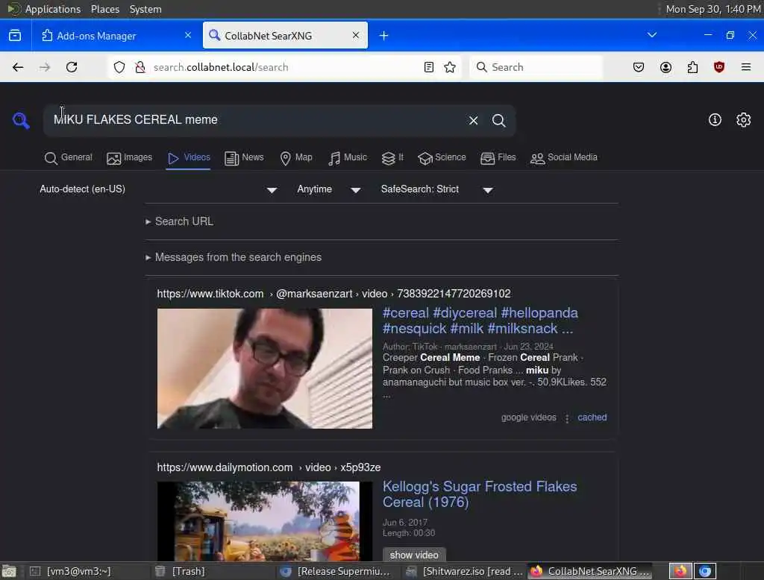764x580 pixels.
Task: Close the Add-ons Manager tab
Action: coord(188,35)
